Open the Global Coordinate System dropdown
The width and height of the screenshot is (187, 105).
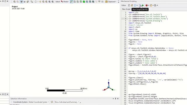[x=39, y=102]
